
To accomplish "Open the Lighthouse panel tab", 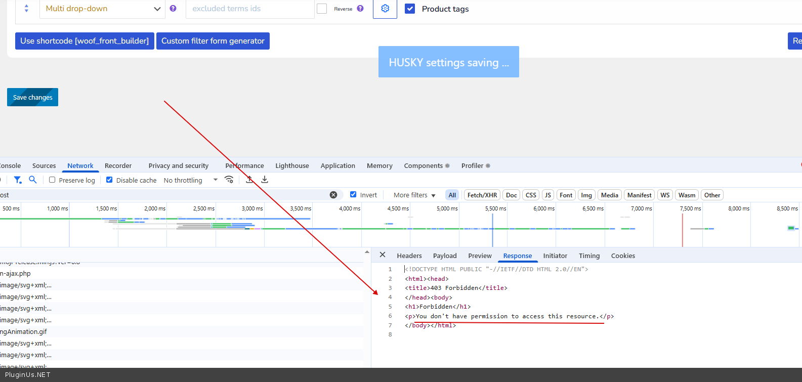I will coord(292,166).
